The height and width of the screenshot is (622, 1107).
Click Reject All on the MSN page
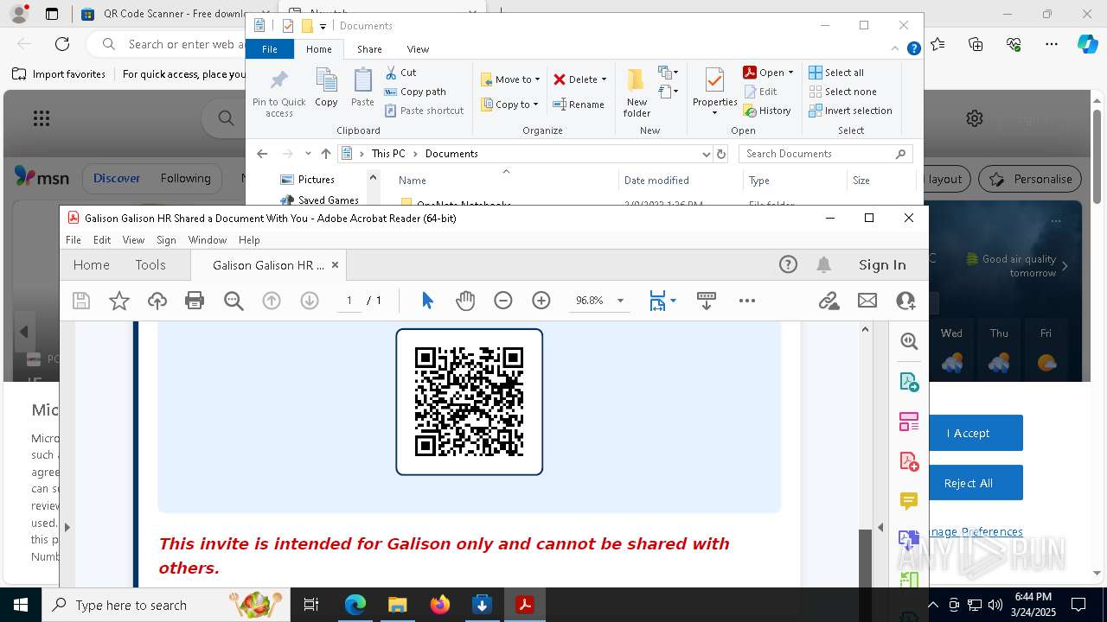(x=968, y=483)
